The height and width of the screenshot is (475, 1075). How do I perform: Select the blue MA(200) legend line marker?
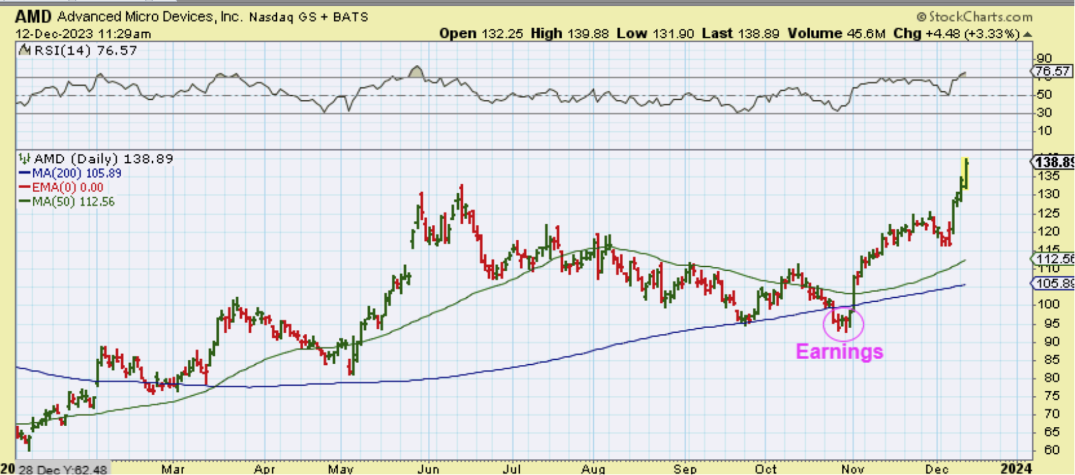click(x=25, y=173)
